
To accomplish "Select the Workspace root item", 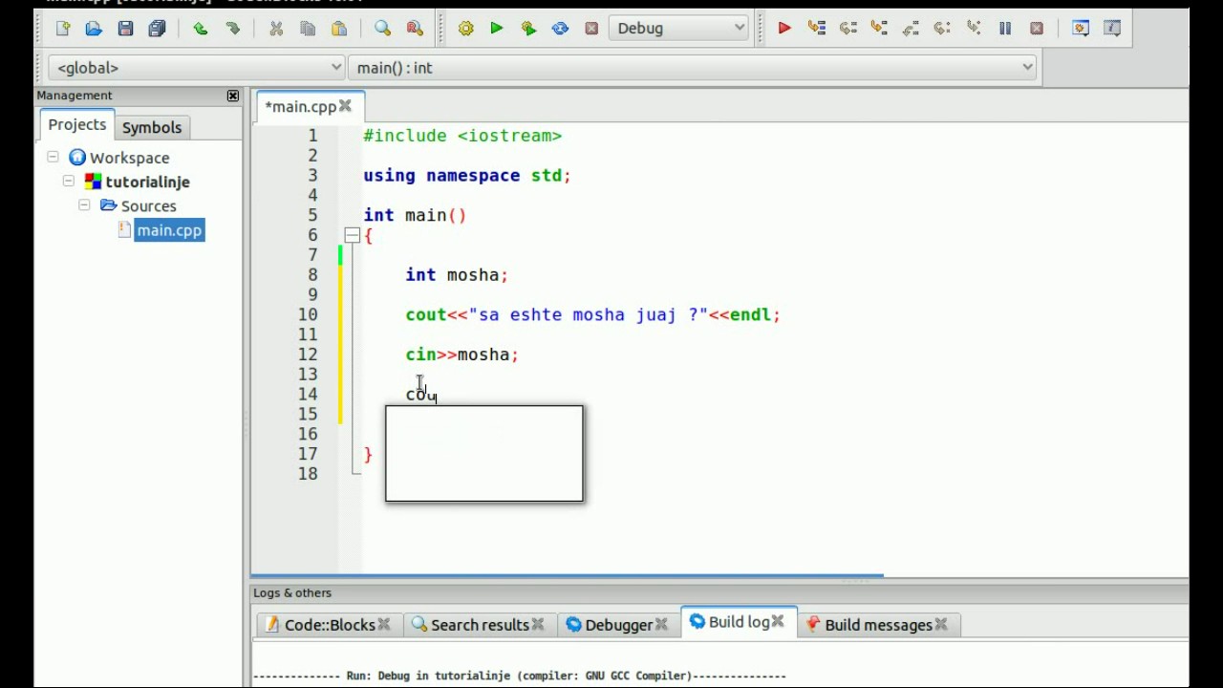I will [x=129, y=158].
